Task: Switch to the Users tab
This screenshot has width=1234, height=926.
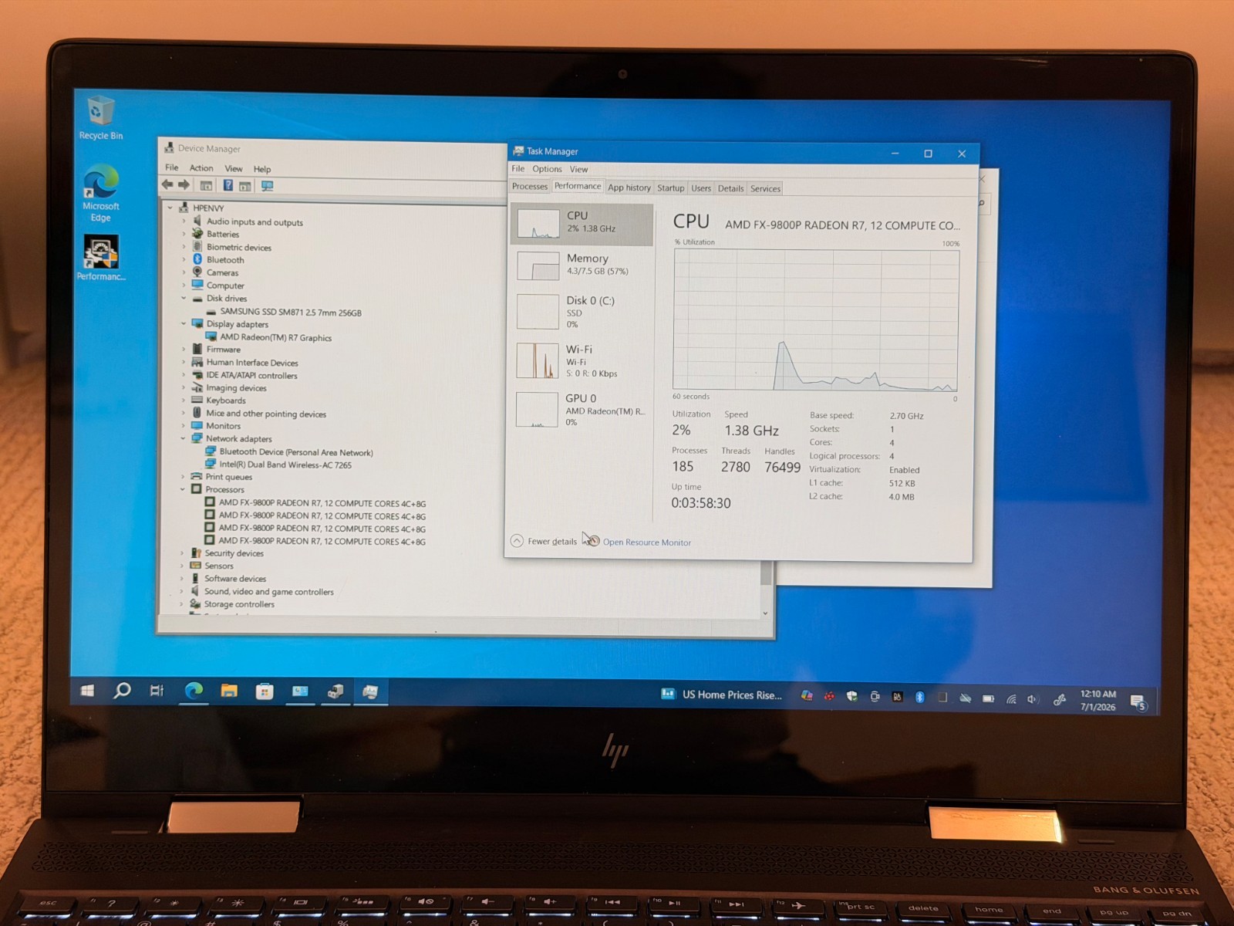Action: click(x=701, y=188)
